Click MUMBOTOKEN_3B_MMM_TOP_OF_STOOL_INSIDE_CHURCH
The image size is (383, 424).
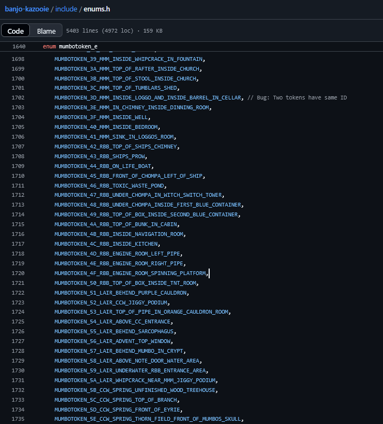point(125,78)
